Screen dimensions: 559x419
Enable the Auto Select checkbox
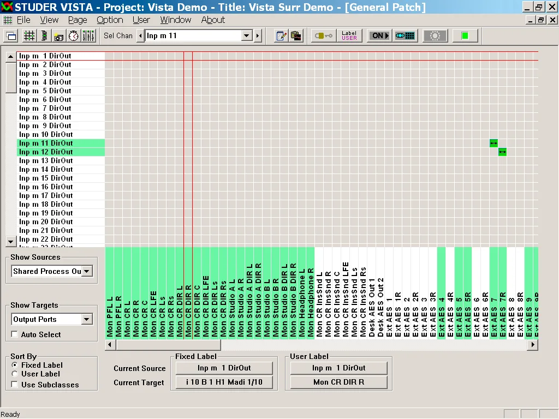(15, 334)
